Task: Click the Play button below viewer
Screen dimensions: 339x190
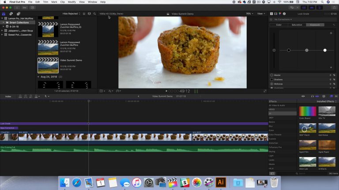Action: pos(166,91)
